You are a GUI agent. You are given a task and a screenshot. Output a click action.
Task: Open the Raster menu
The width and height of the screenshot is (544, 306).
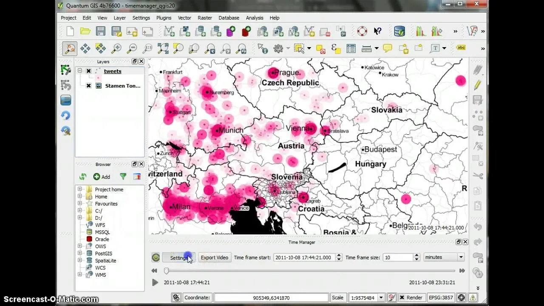point(204,18)
